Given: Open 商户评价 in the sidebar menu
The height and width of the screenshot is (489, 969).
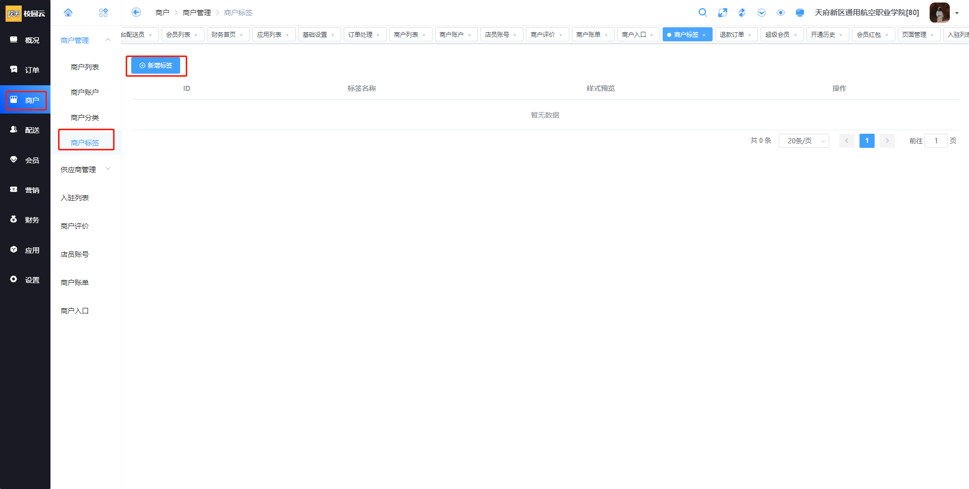Looking at the screenshot, I should click(x=75, y=226).
